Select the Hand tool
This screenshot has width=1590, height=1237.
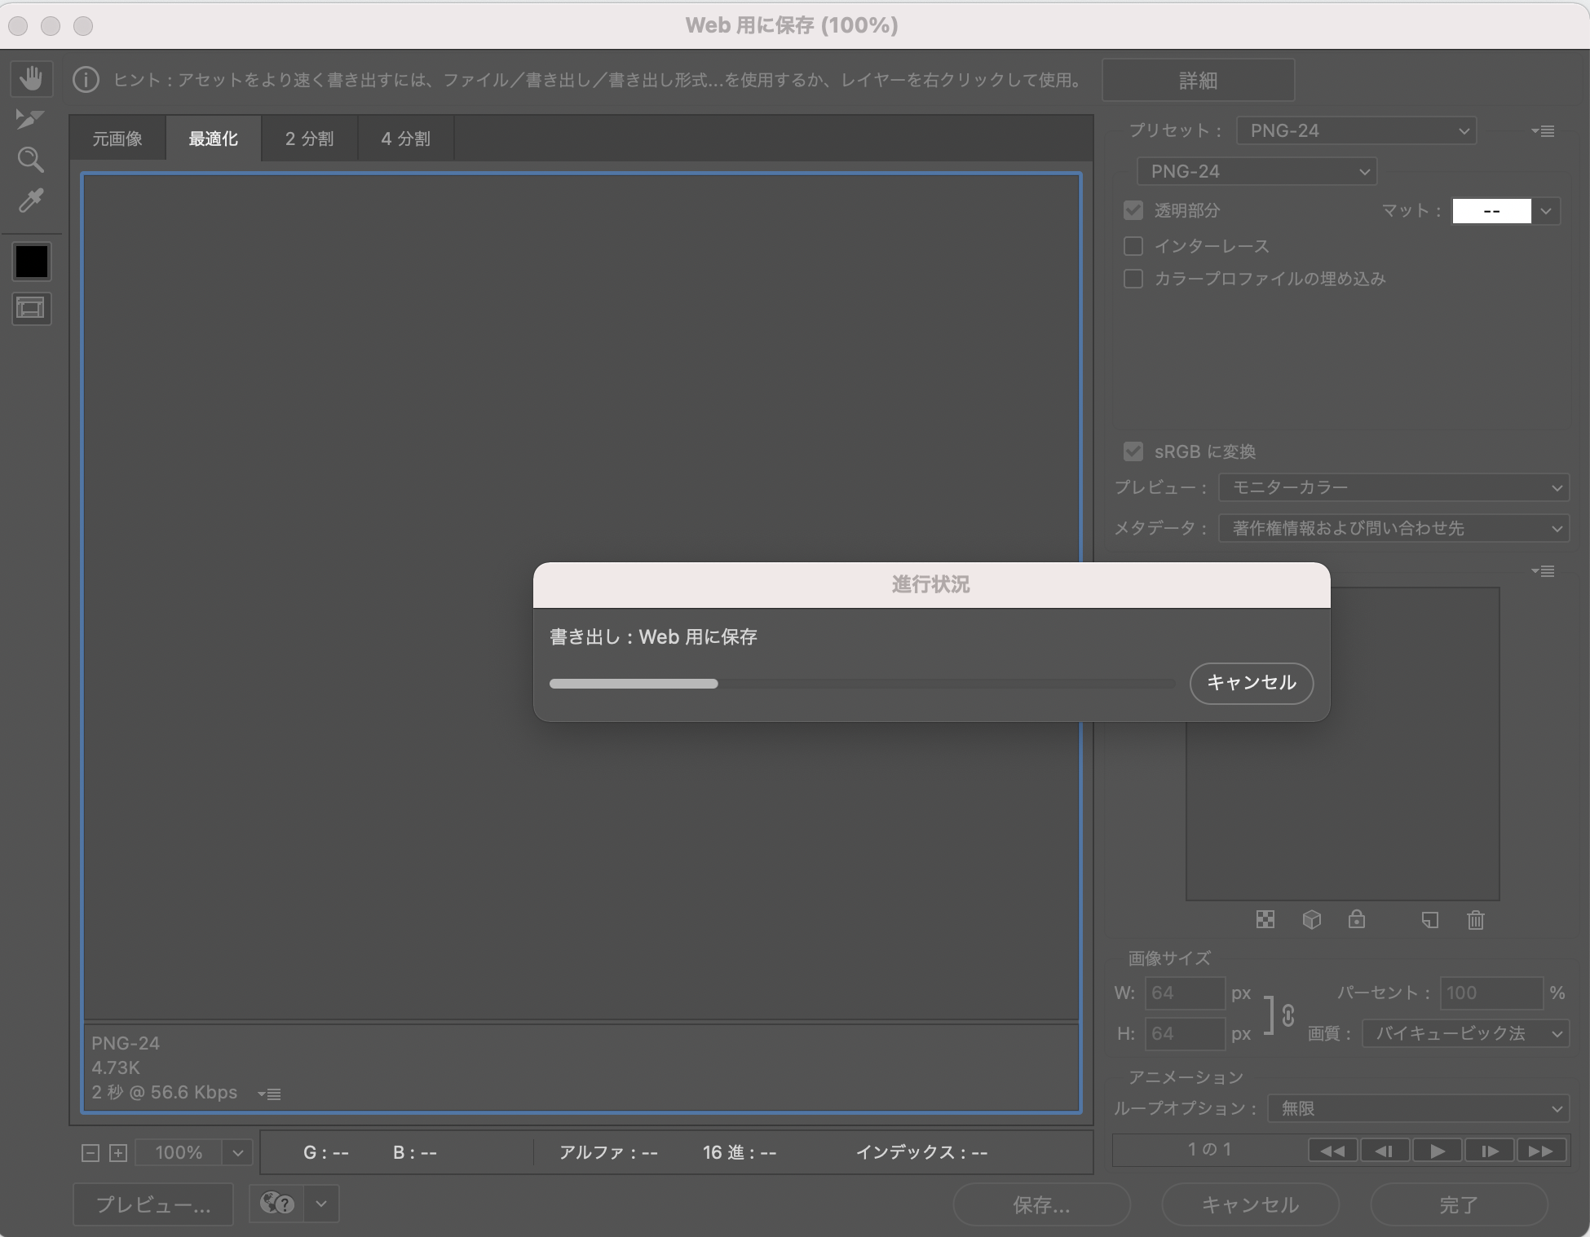31,78
